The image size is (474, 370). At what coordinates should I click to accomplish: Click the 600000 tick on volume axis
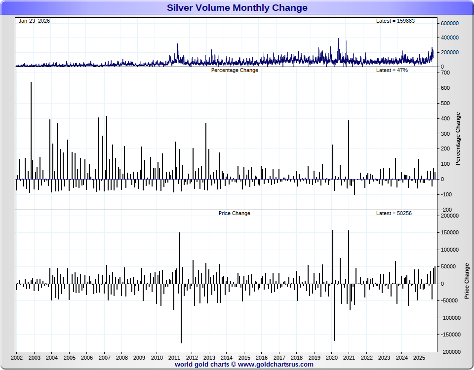[x=450, y=24]
